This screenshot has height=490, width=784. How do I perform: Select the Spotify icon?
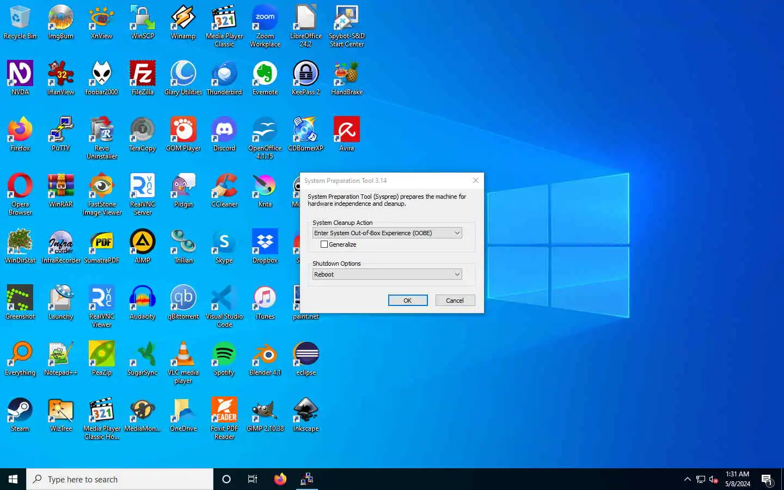tap(224, 359)
